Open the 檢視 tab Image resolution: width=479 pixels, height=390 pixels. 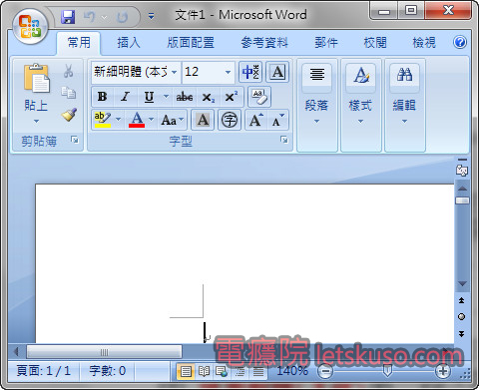(424, 43)
